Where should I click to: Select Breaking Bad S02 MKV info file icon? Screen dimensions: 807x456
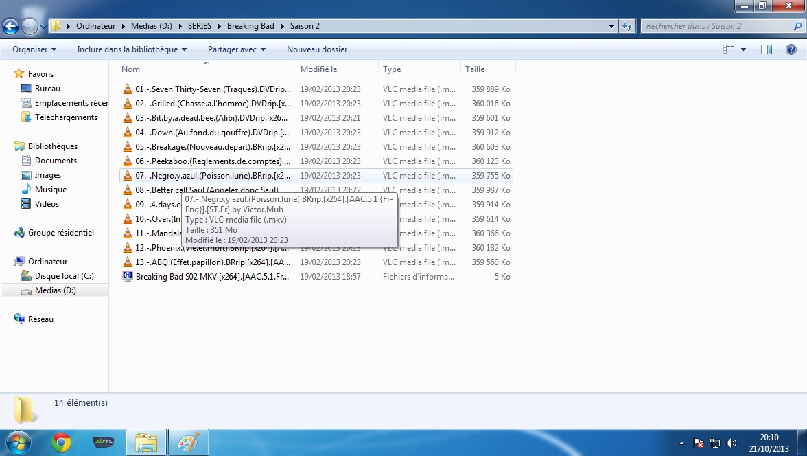(x=128, y=276)
